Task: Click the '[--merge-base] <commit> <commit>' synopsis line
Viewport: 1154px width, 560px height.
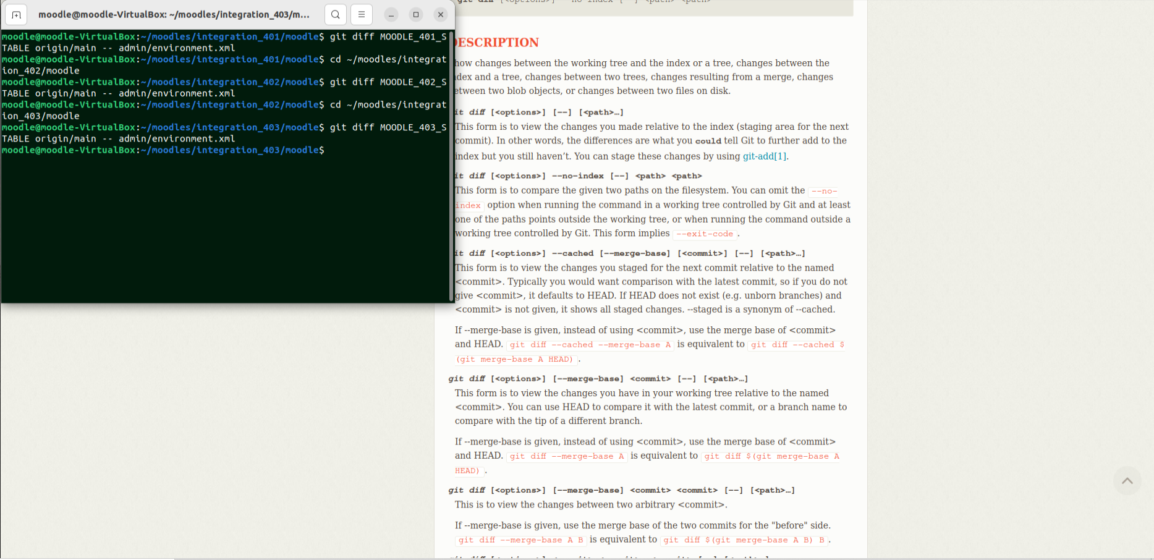Action: click(621, 490)
